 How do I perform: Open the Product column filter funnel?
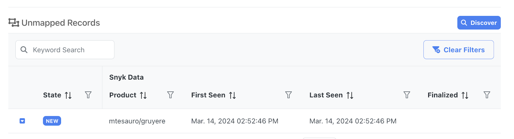tap(170, 95)
